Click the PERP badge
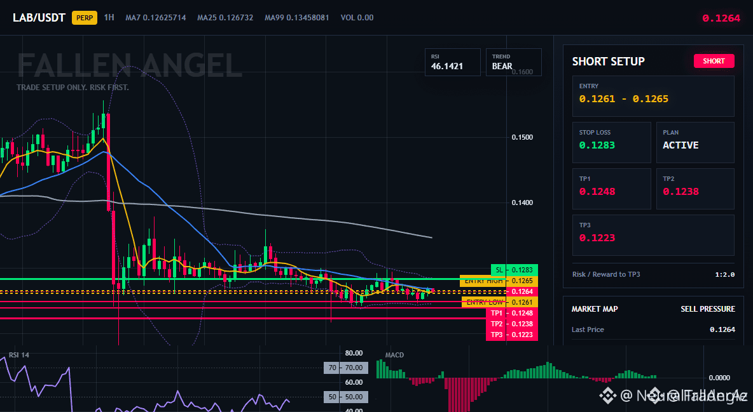The width and height of the screenshot is (753, 412). coord(85,18)
